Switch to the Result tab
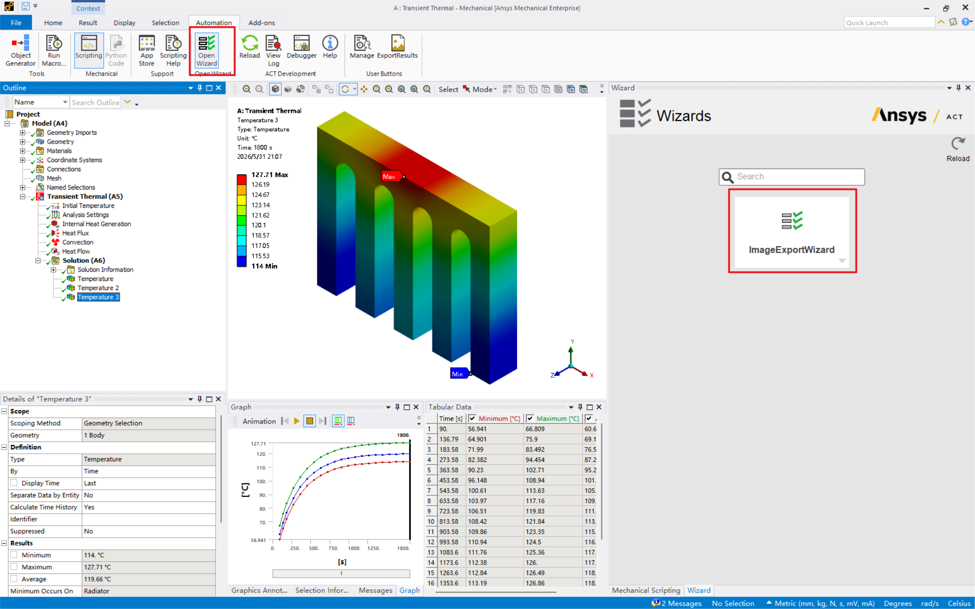 [x=88, y=22]
